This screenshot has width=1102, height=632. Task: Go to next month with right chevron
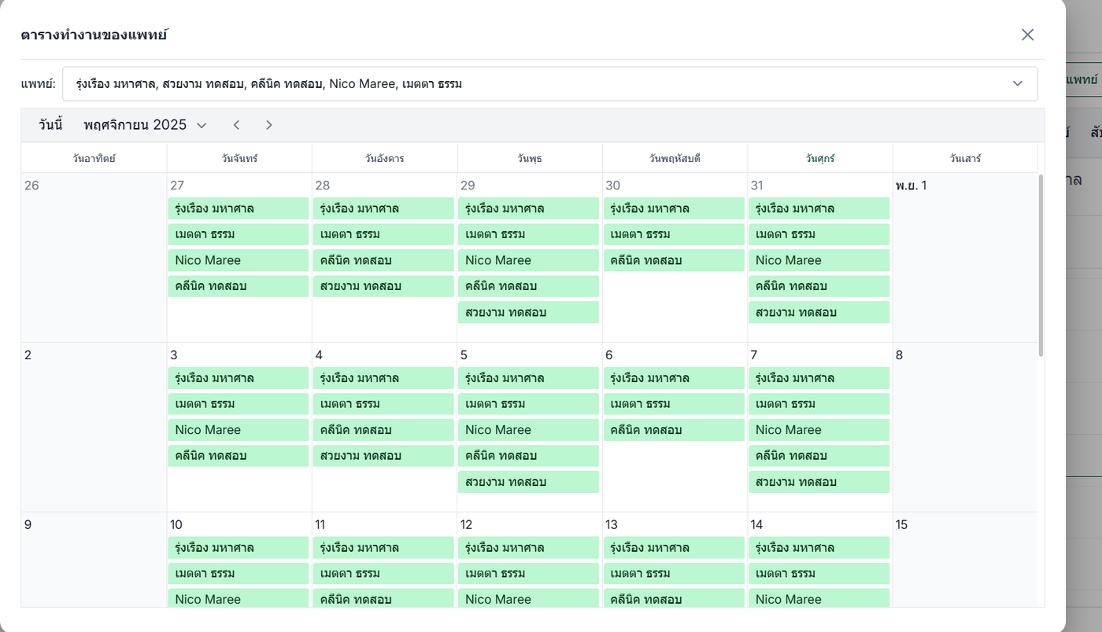269,125
